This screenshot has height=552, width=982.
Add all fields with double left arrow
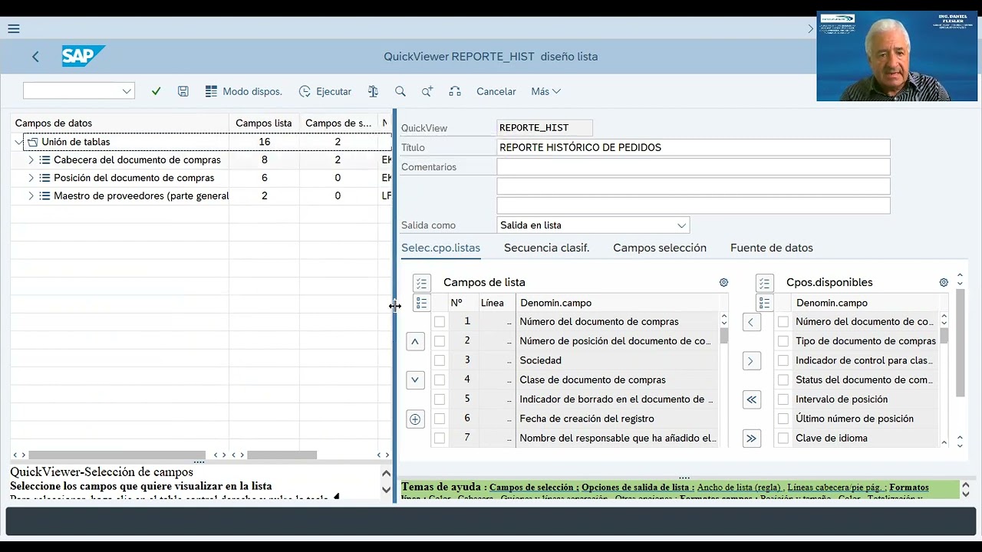pyautogui.click(x=751, y=399)
